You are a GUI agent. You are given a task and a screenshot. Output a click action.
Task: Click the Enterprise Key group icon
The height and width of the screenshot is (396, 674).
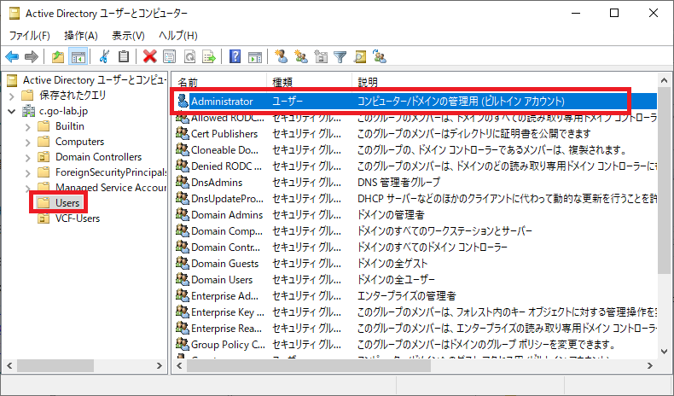[x=183, y=312]
